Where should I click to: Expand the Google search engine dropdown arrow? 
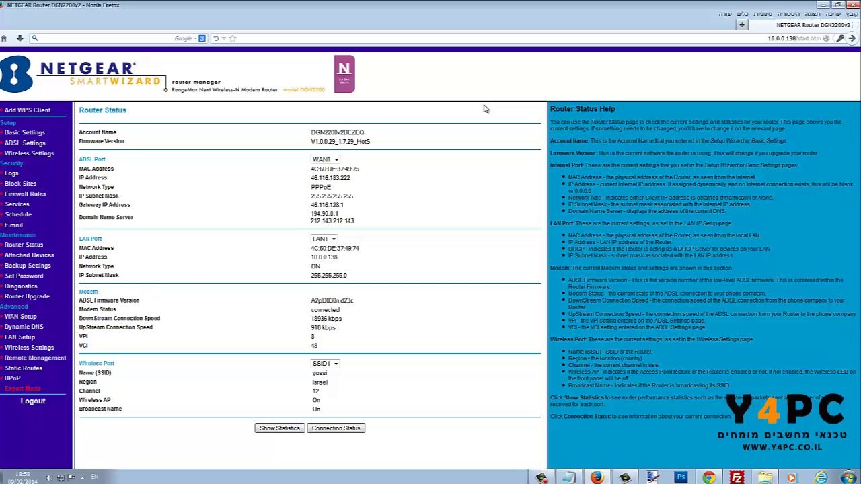(x=195, y=38)
